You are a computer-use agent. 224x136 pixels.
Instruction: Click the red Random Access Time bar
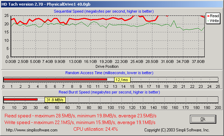pyautogui.click(x=55, y=79)
